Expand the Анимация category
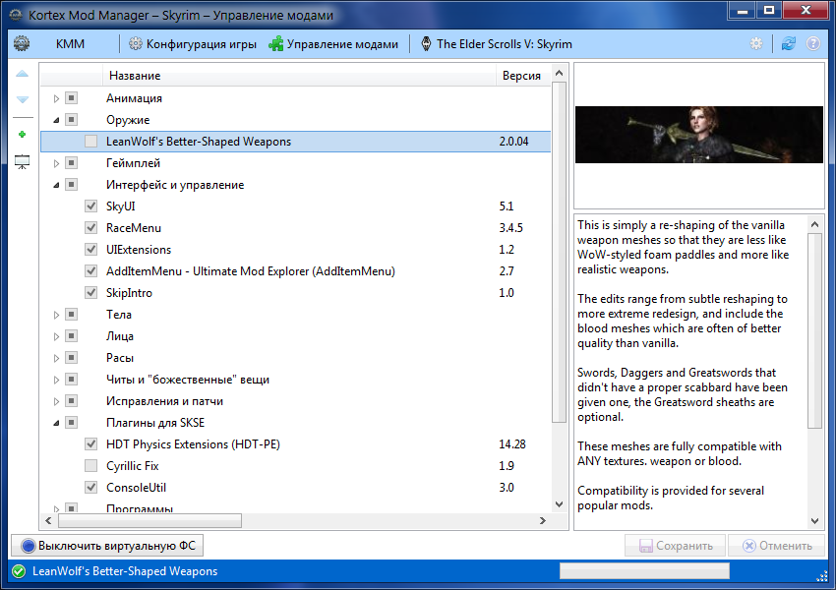The height and width of the screenshot is (590, 836). (56, 98)
